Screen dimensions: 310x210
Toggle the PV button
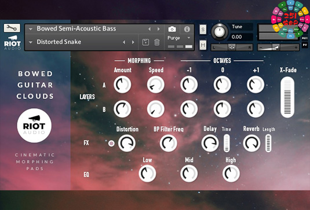305,45
